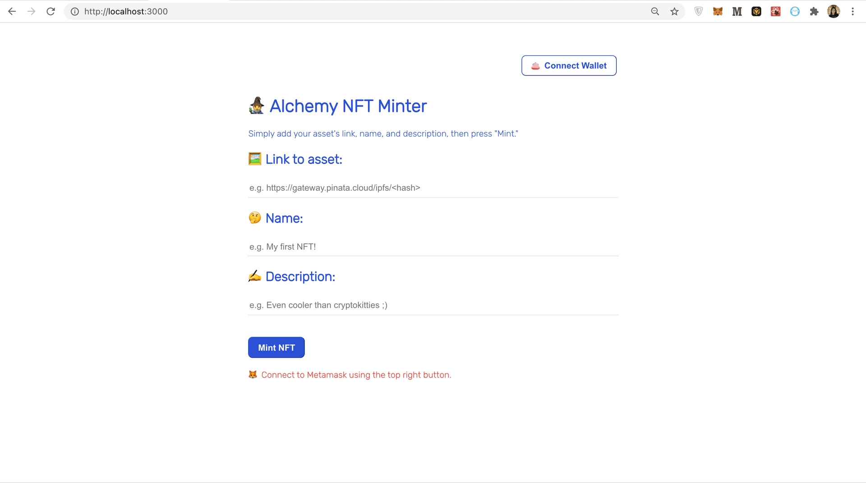
Task: Open the ghost-themed extension
Action: click(795, 11)
